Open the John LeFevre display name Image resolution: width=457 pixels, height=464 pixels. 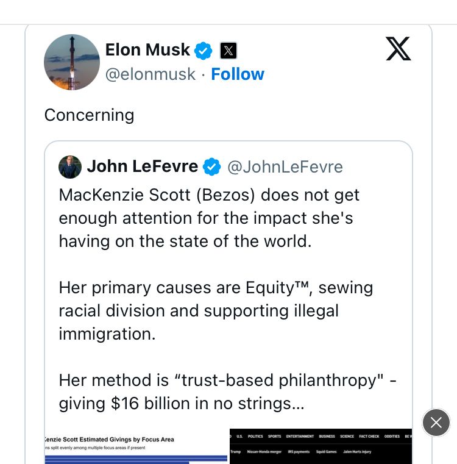click(x=143, y=166)
